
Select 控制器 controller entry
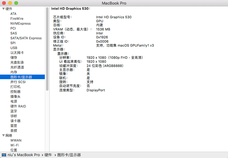click(16, 92)
